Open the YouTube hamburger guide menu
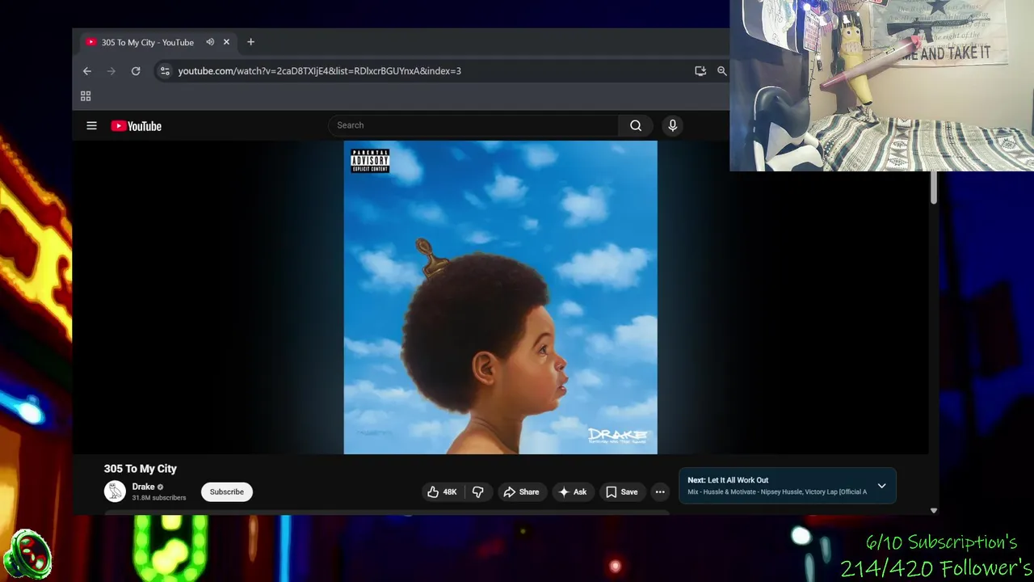1034x582 pixels. (x=91, y=126)
